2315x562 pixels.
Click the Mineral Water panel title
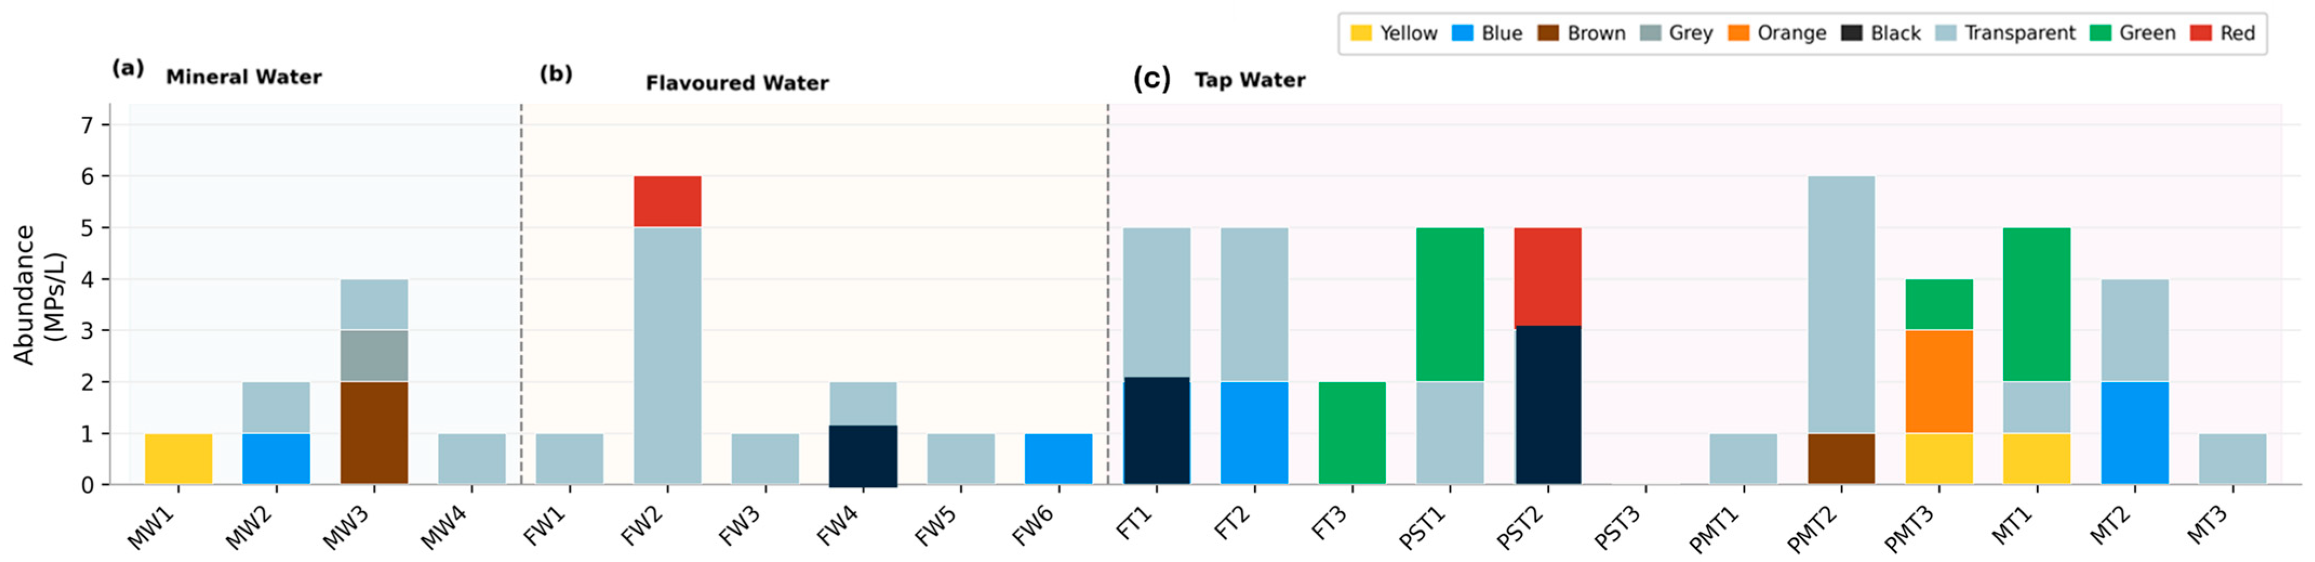coord(244,77)
